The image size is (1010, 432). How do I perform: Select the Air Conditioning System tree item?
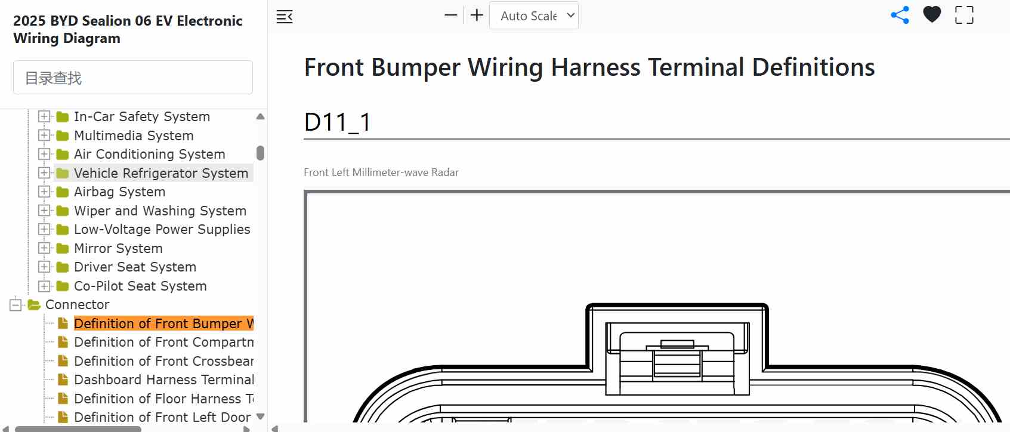tap(150, 154)
